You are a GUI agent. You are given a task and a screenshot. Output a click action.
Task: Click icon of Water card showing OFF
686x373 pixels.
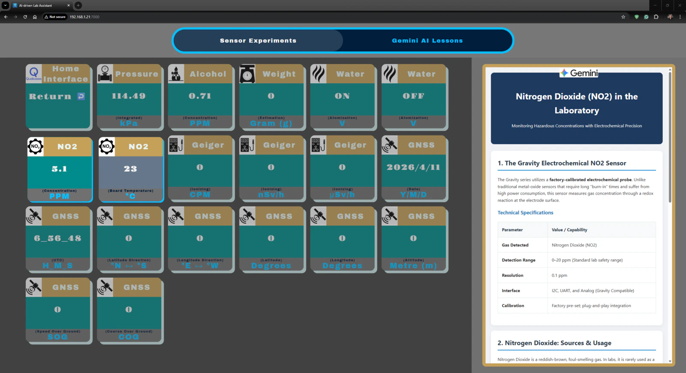[x=390, y=73]
